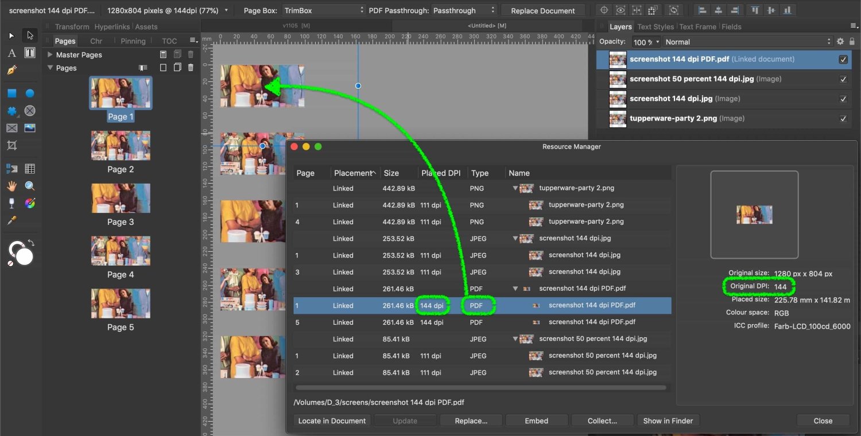
Task: Delete page using Pages trash icon
Action: point(191,68)
